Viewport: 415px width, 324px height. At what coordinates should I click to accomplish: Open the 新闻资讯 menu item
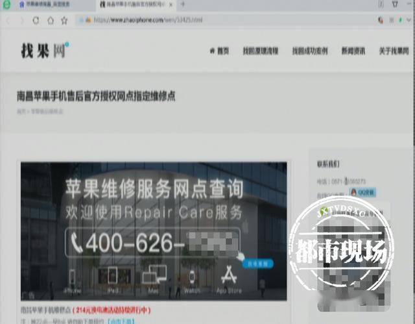click(353, 51)
